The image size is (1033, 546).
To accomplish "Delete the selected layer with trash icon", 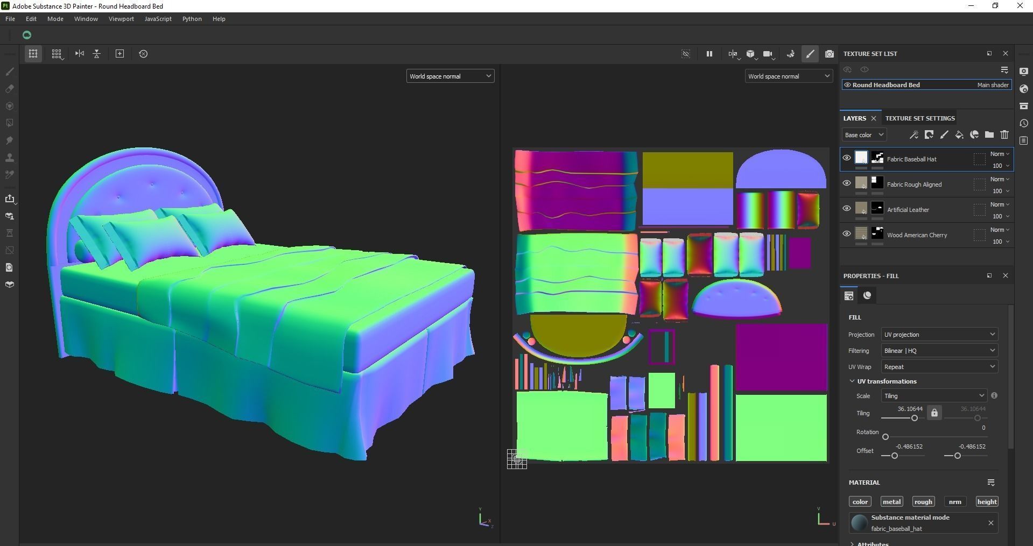I will [x=1004, y=135].
